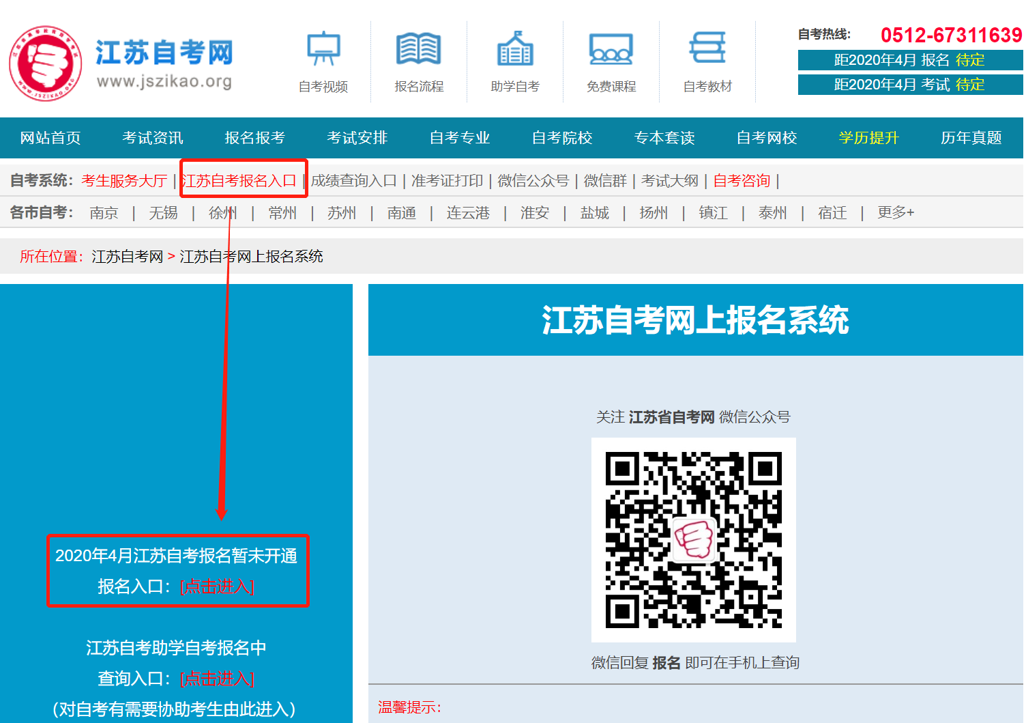Image resolution: width=1026 pixels, height=723 pixels.
Task: Select 盐城 city link
Action: coord(595,213)
